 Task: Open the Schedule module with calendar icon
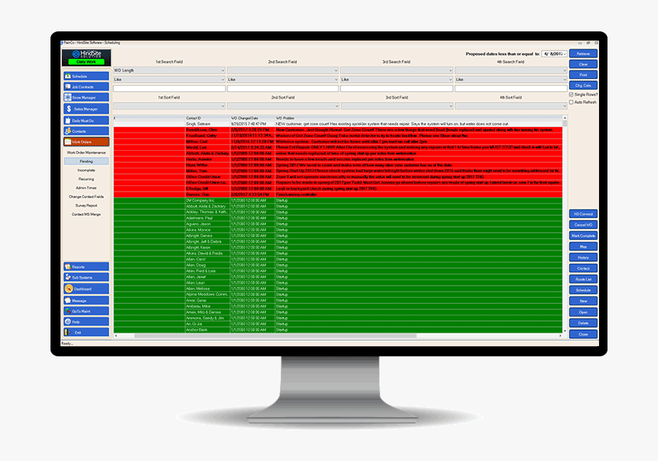[x=86, y=77]
